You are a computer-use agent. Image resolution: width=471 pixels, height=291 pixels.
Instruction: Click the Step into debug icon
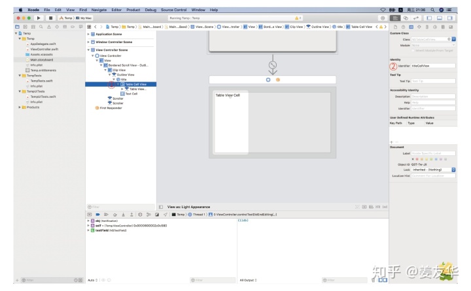(123, 215)
